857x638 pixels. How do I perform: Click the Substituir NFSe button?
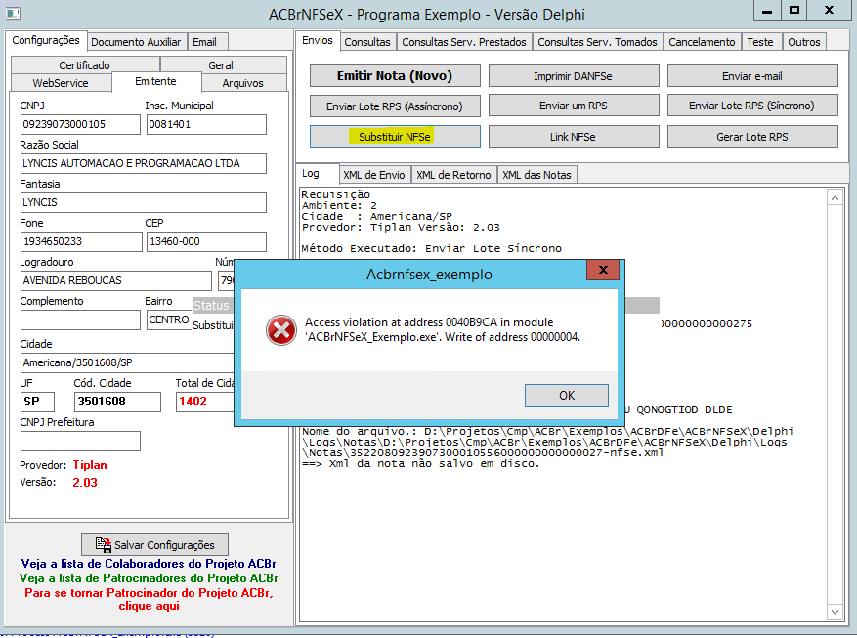click(395, 137)
